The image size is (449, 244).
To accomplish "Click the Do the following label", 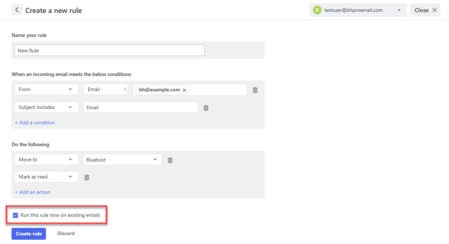I will coord(31,144).
